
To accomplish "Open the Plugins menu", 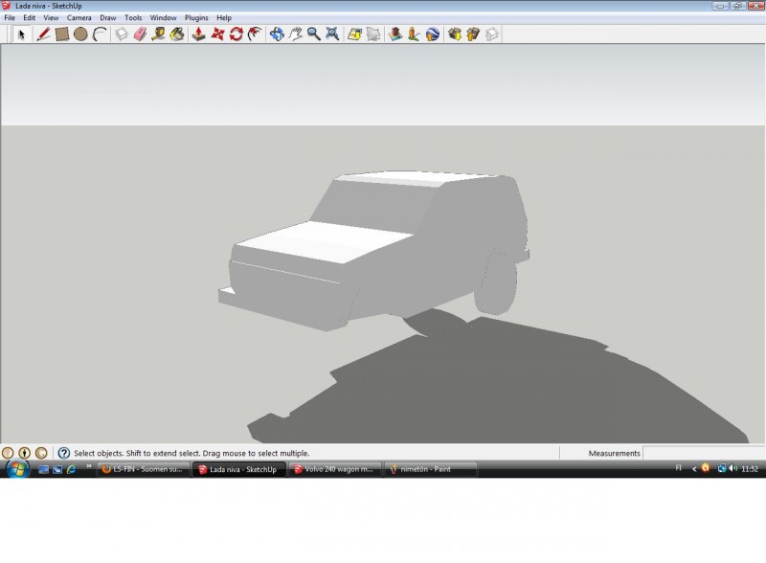I will 196,17.
